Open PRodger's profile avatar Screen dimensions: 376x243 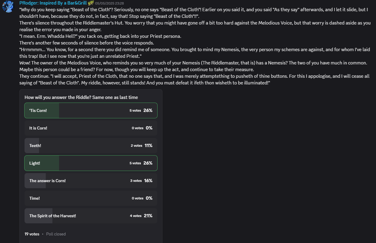coord(8,6)
